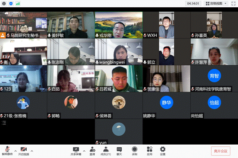Open the 聊天 chat icon
Screen dimensions: 238x158
tap(119, 151)
